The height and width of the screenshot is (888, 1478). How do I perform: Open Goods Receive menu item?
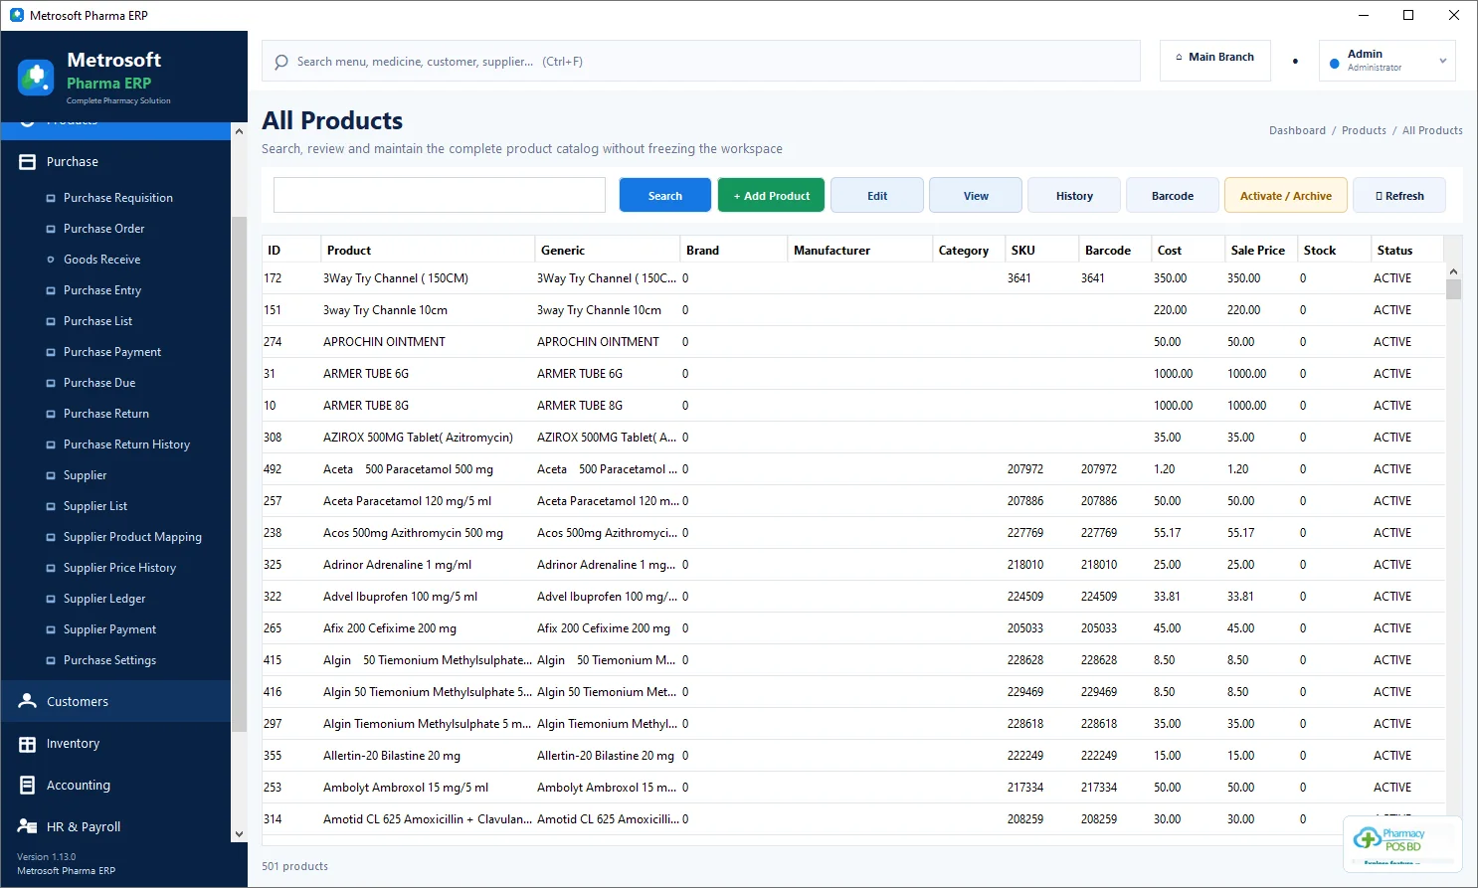tap(101, 260)
